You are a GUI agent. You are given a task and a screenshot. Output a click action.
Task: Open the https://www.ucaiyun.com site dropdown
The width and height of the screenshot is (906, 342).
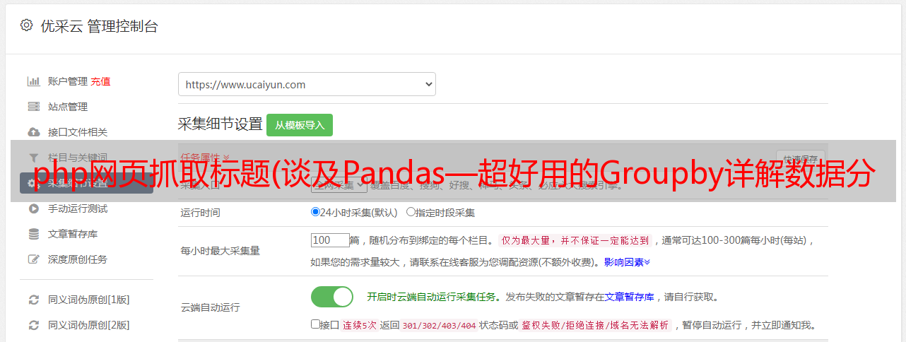[307, 84]
